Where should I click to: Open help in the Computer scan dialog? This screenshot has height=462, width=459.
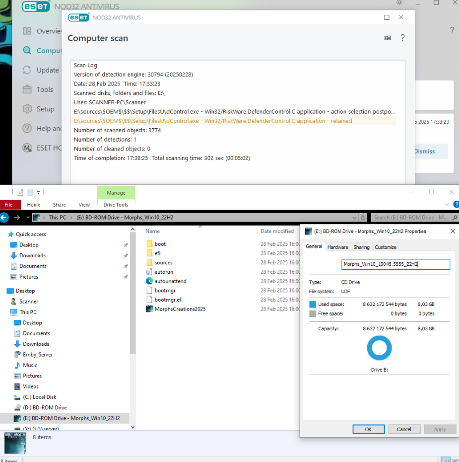click(x=402, y=38)
